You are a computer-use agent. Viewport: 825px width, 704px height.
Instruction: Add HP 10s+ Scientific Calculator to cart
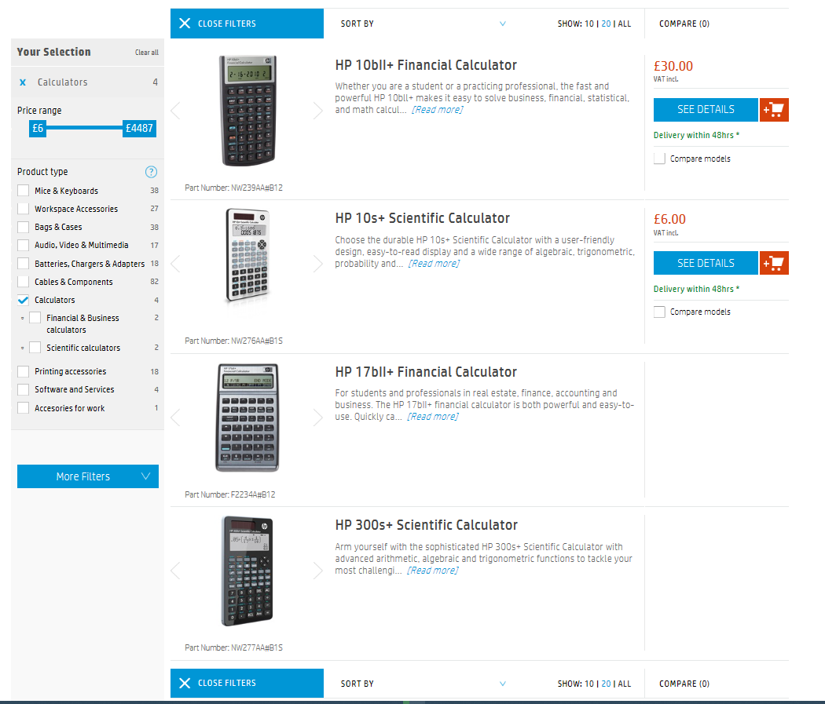[x=774, y=263]
